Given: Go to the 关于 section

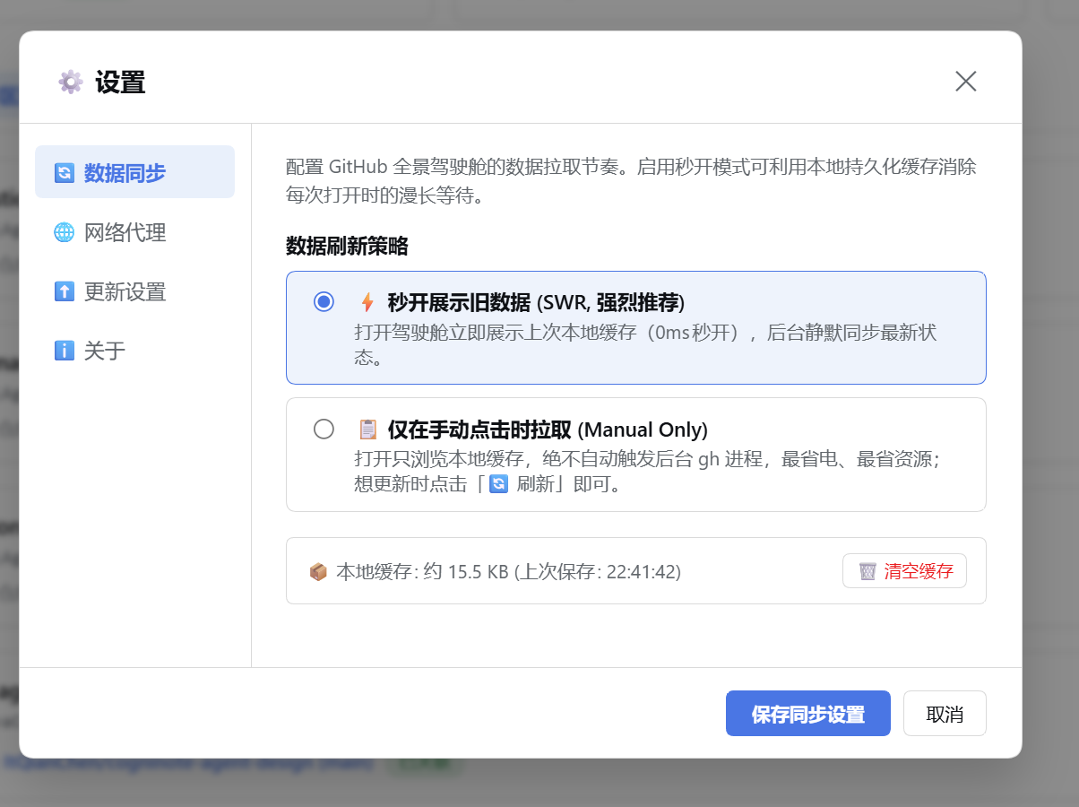Looking at the screenshot, I should [134, 351].
